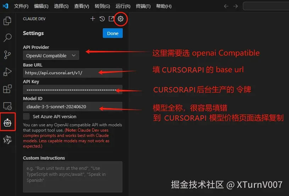Click in the Base URL field
This screenshot has height=196, width=289.
coord(73,73)
